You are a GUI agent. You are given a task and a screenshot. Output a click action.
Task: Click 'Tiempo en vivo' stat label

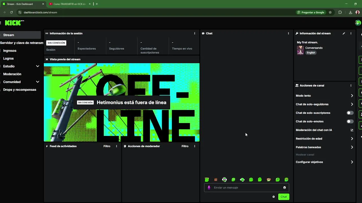click(x=182, y=48)
